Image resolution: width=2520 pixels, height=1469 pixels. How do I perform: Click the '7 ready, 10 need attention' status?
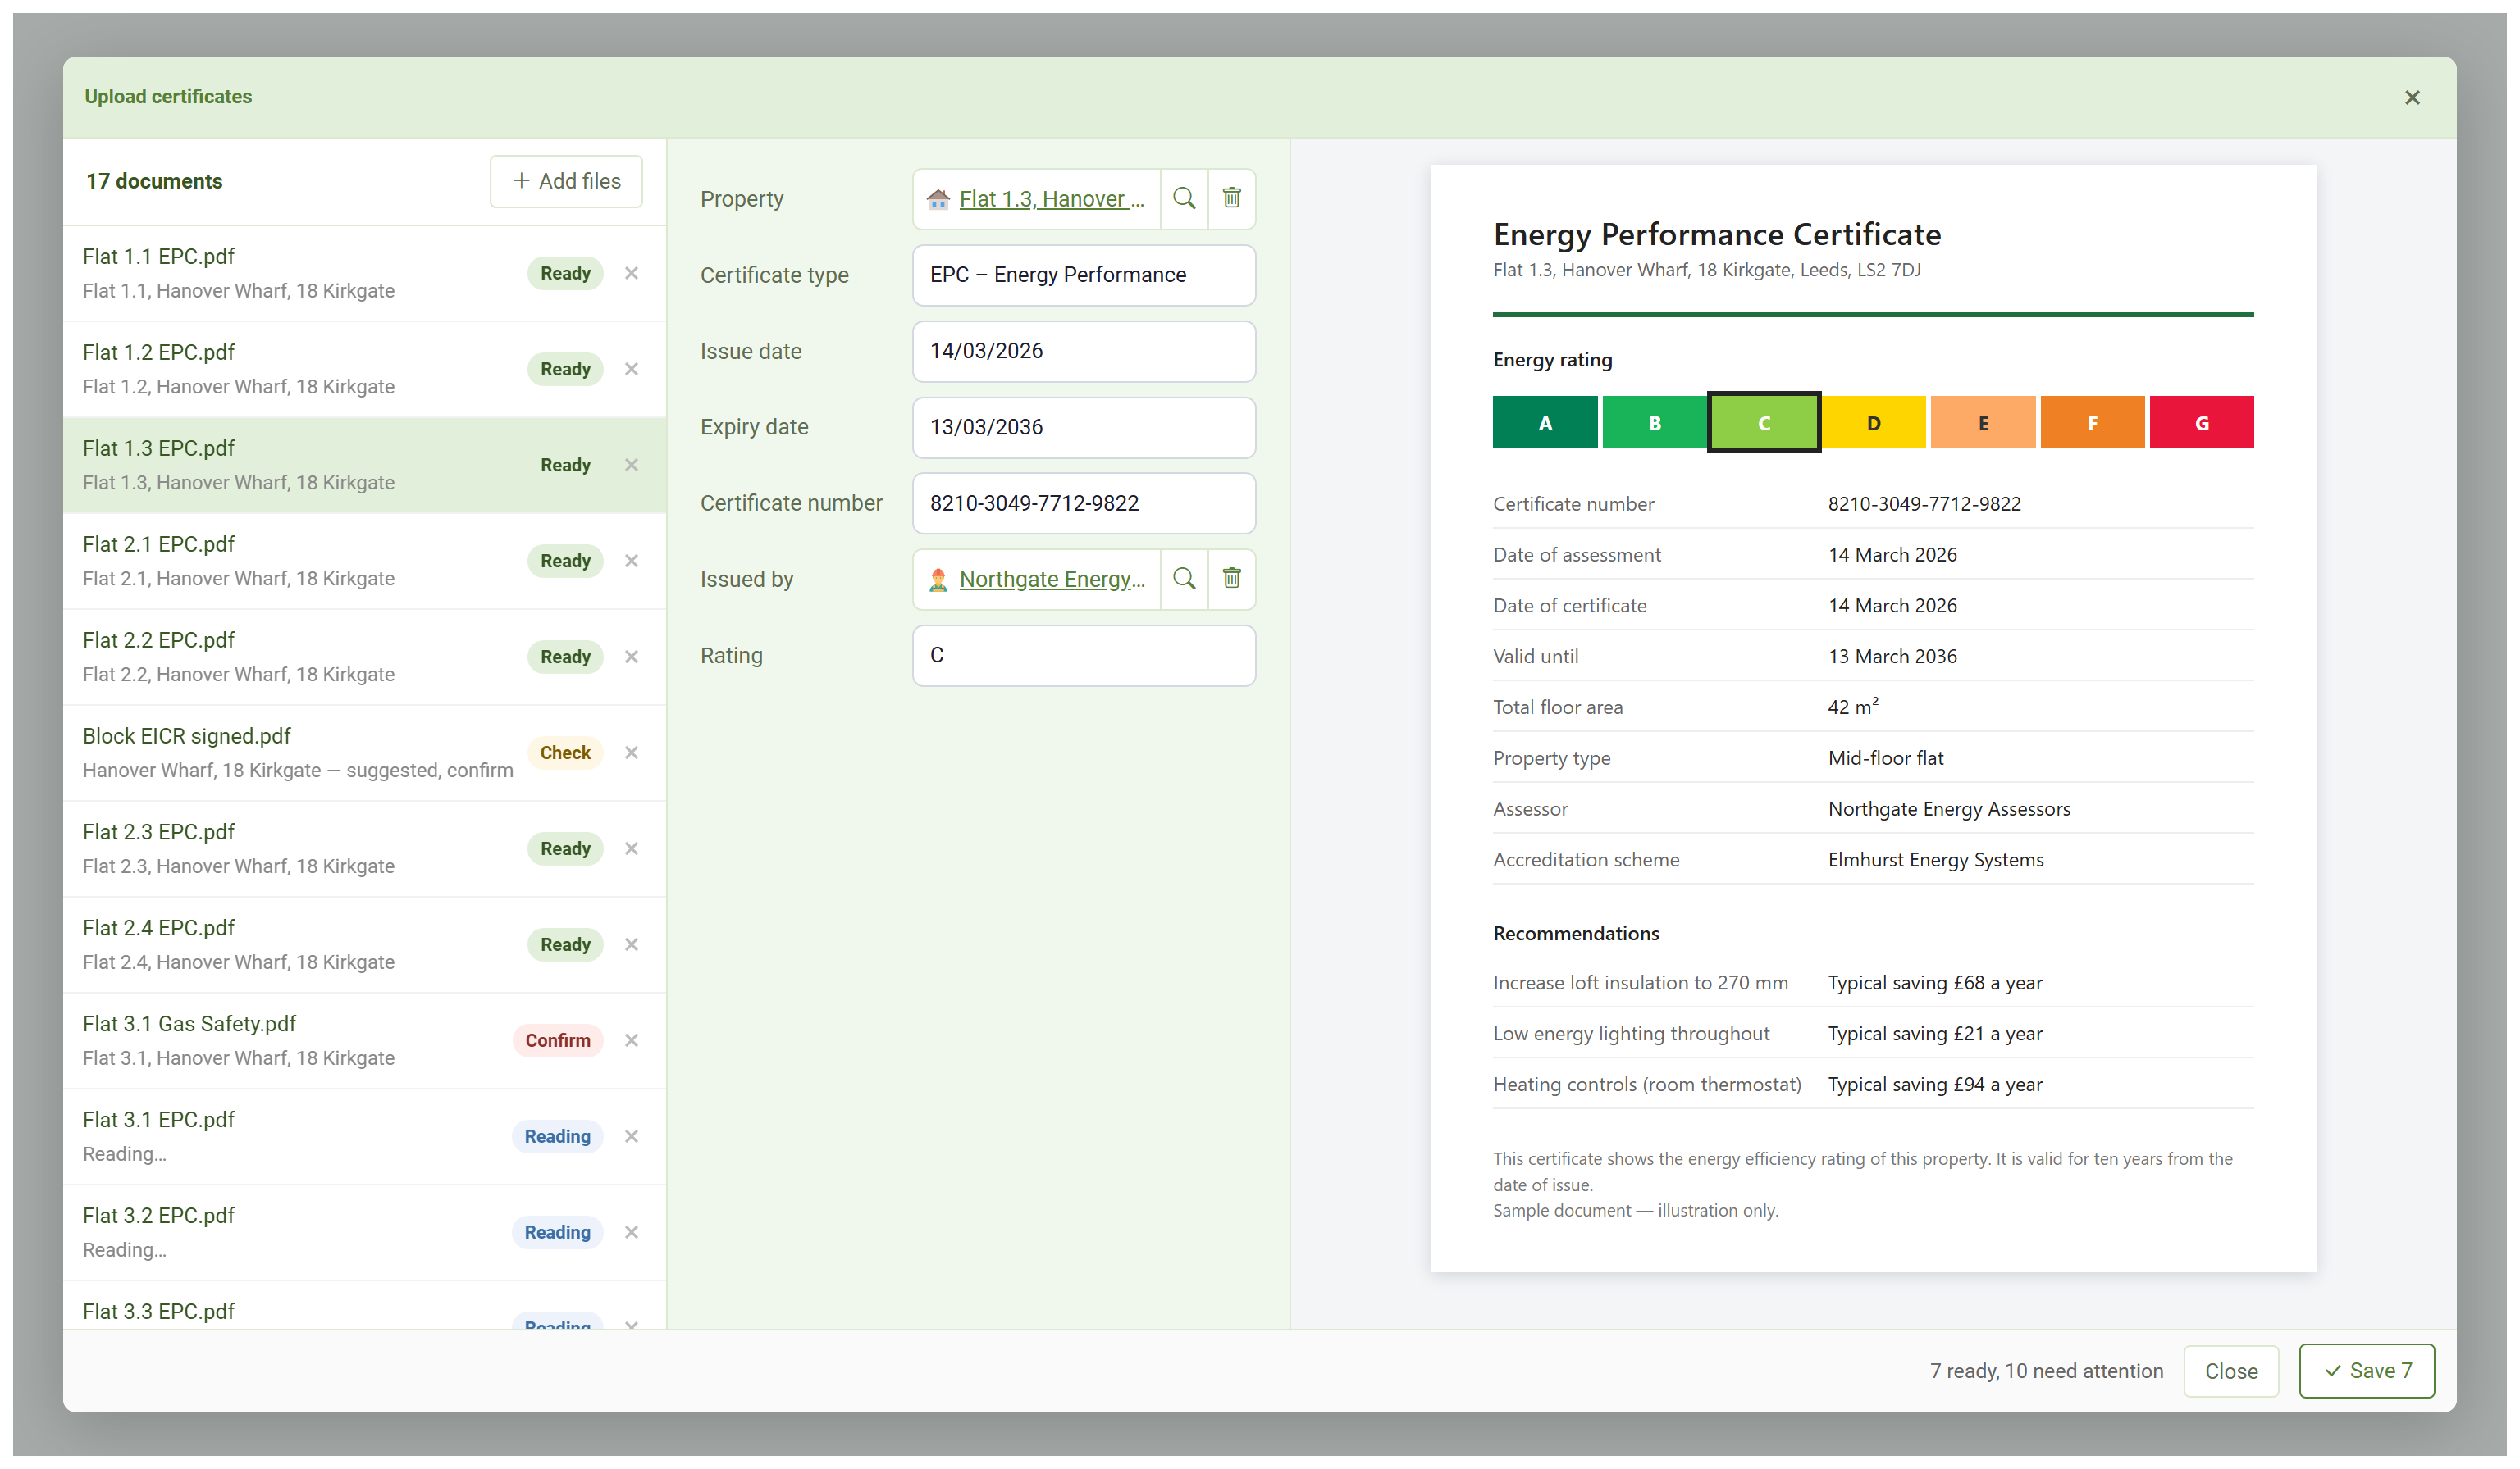point(2046,1371)
